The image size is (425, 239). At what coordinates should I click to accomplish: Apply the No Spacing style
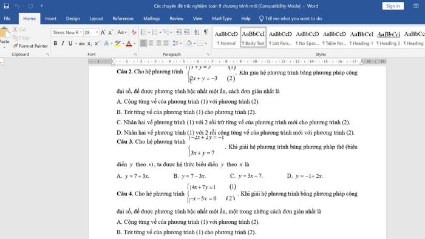point(307,38)
